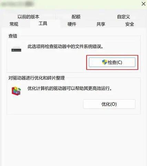Click the blurred window title in the title bar
The width and height of the screenshot is (147, 166).
tap(17, 4)
